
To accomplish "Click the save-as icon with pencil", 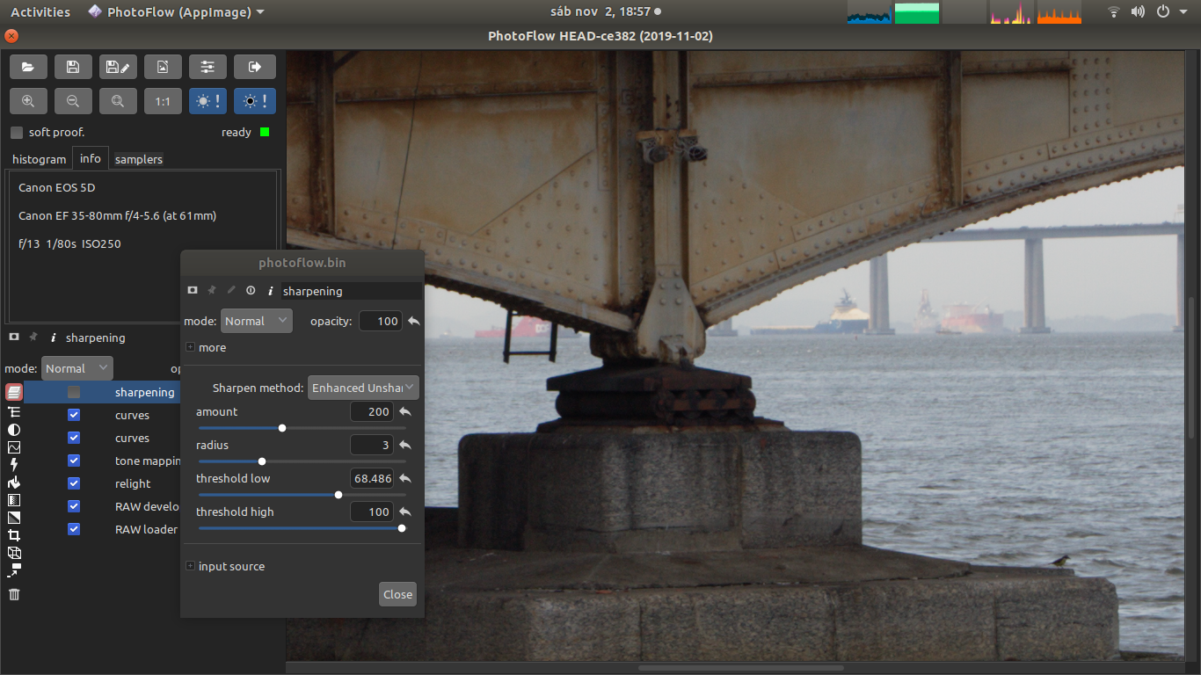I will click(x=118, y=67).
